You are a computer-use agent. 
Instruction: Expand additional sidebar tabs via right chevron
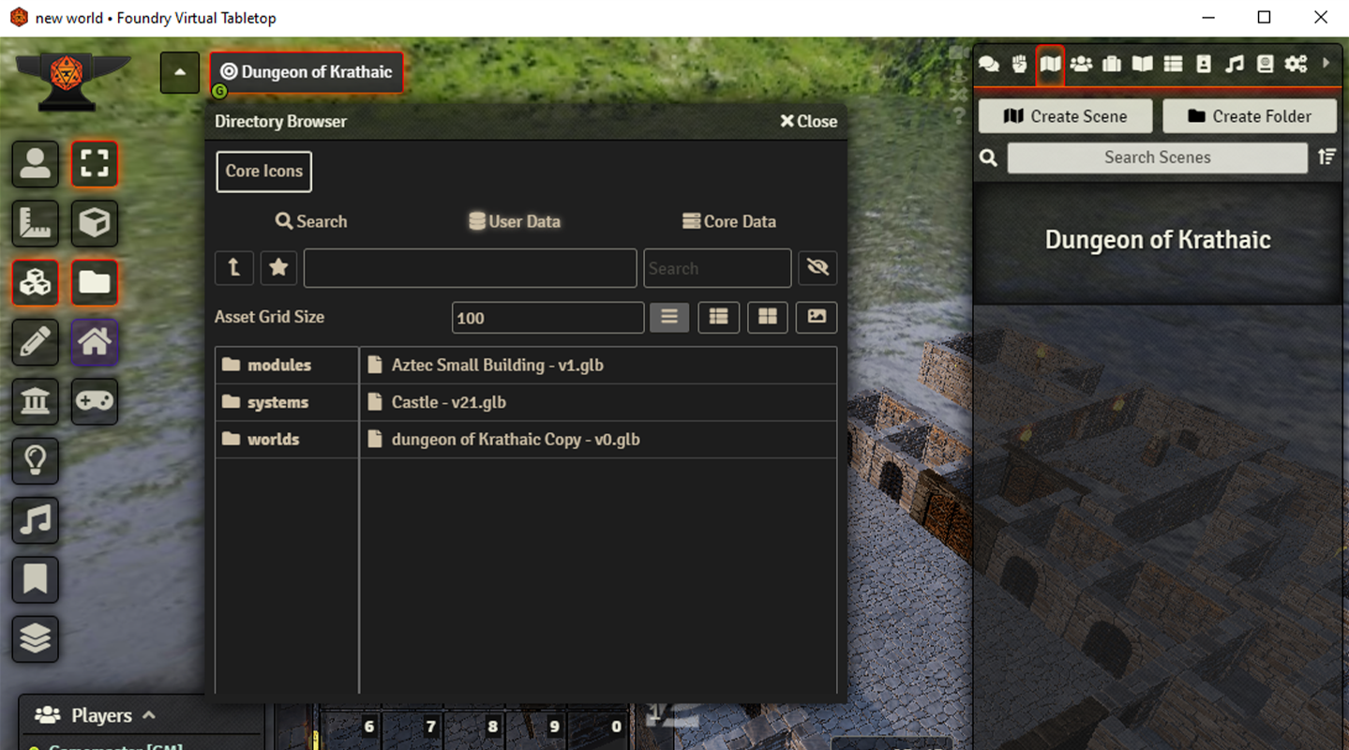point(1327,64)
